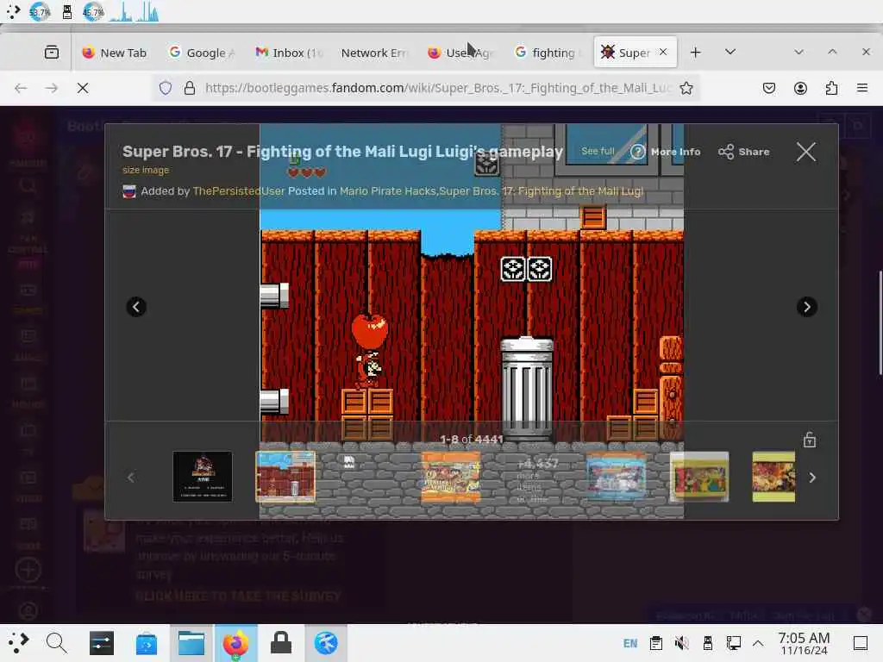Open Mario Pirate Hacks link
The height and width of the screenshot is (662, 883).
[387, 191]
